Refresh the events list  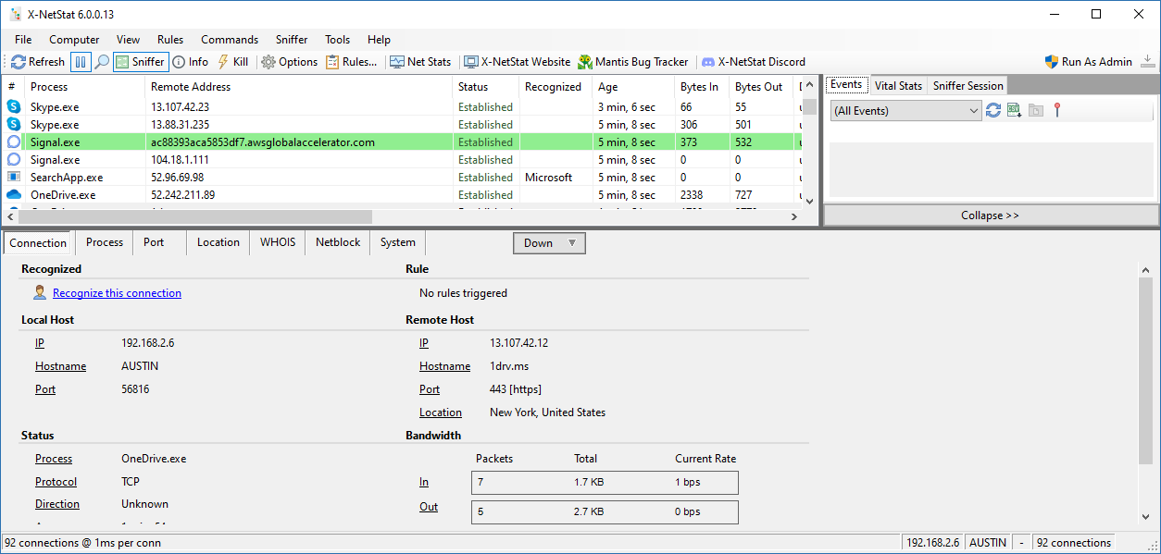pos(993,110)
